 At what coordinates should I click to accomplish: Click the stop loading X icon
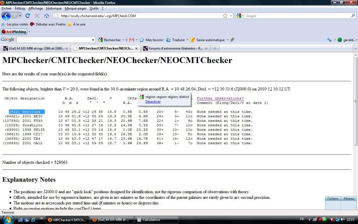coord(37,16)
